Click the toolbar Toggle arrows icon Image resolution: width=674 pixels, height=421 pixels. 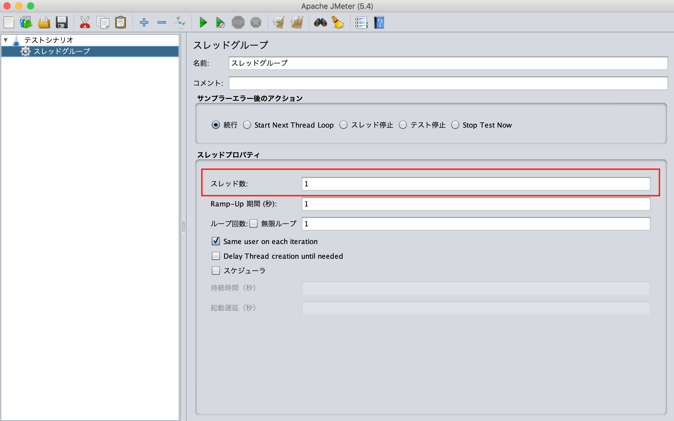coord(179,22)
